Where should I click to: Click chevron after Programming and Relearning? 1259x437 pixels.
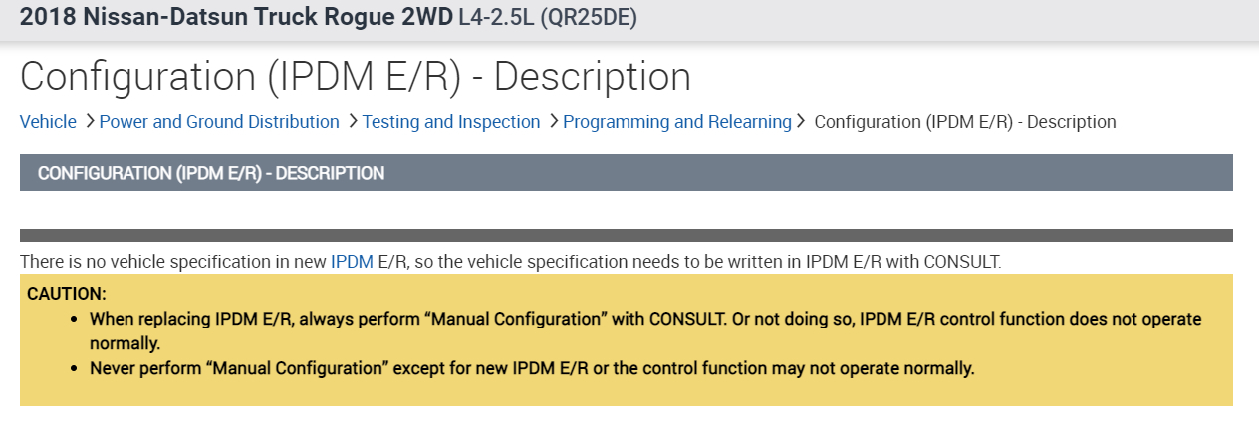tap(800, 121)
